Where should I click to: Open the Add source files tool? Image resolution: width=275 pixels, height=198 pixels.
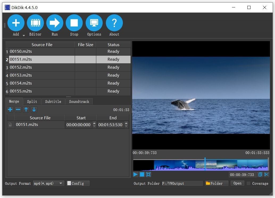tap(16, 23)
